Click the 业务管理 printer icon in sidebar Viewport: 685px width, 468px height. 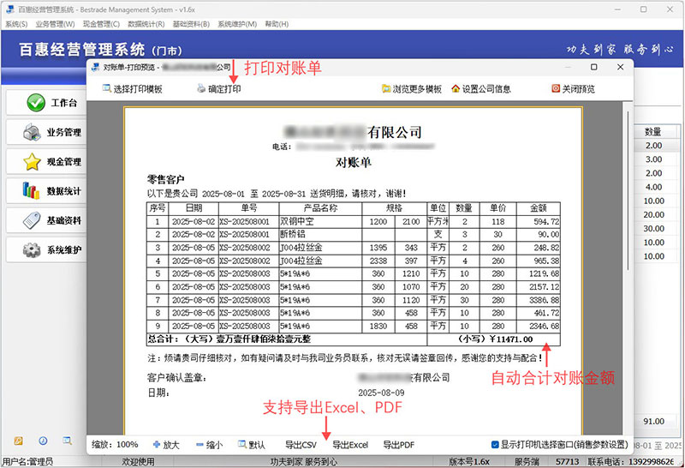coord(32,132)
